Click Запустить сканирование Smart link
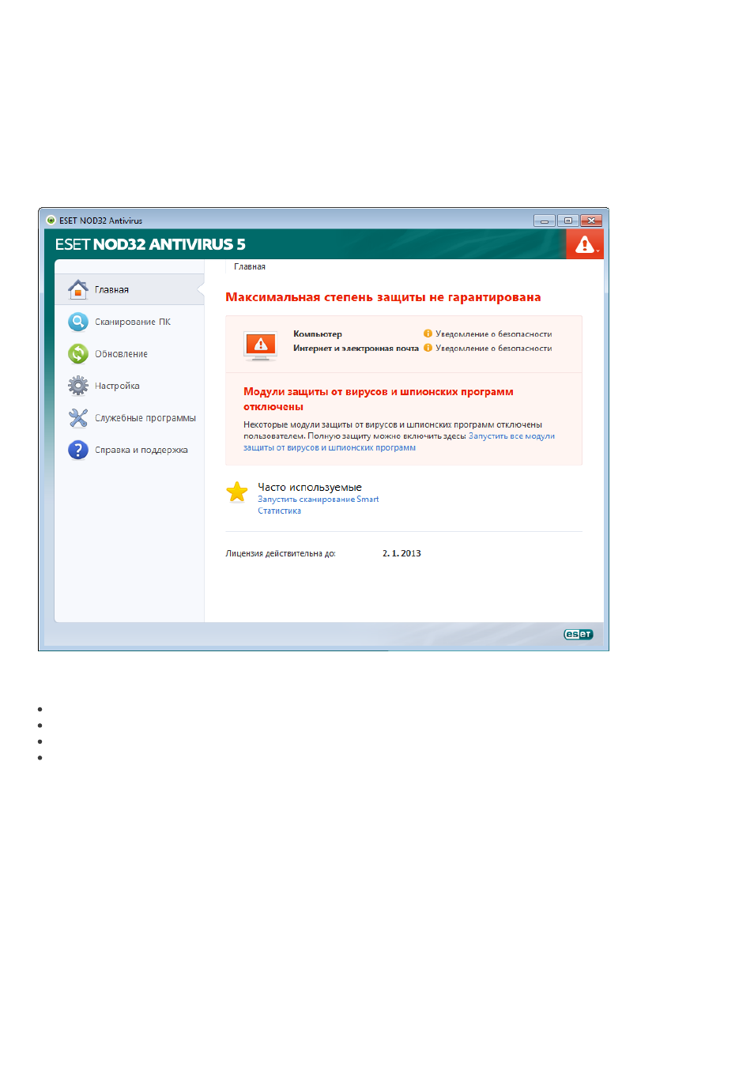 318,500
